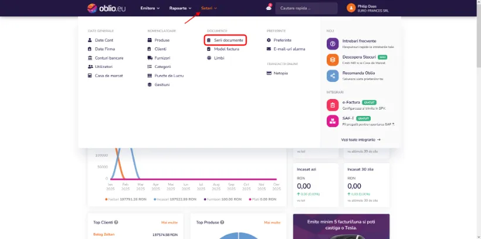The width and height of the screenshot is (481, 239).
Task: Click Mai multe in Top Clienti
Action: click(170, 223)
